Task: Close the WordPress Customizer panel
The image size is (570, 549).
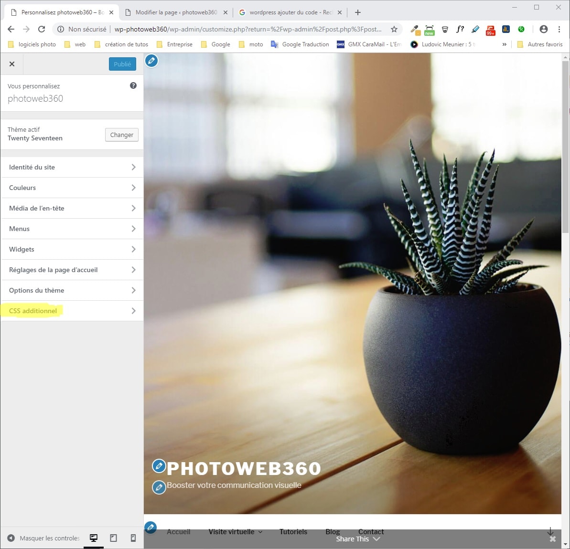Action: click(12, 64)
